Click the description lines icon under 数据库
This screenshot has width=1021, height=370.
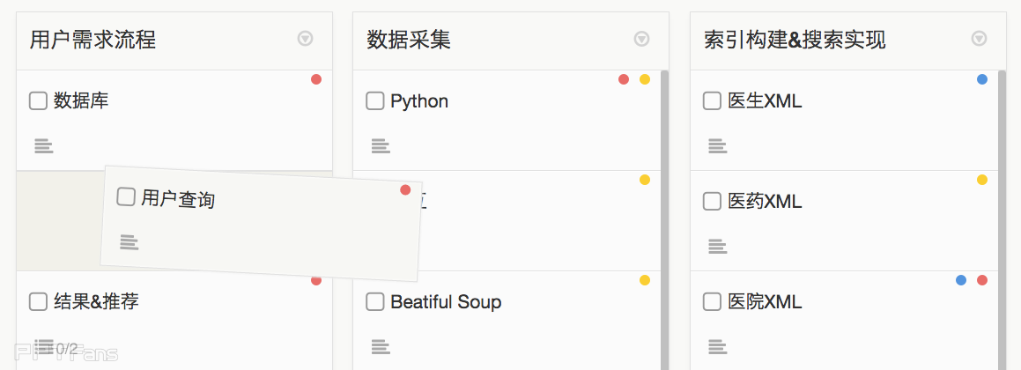pyautogui.click(x=44, y=146)
